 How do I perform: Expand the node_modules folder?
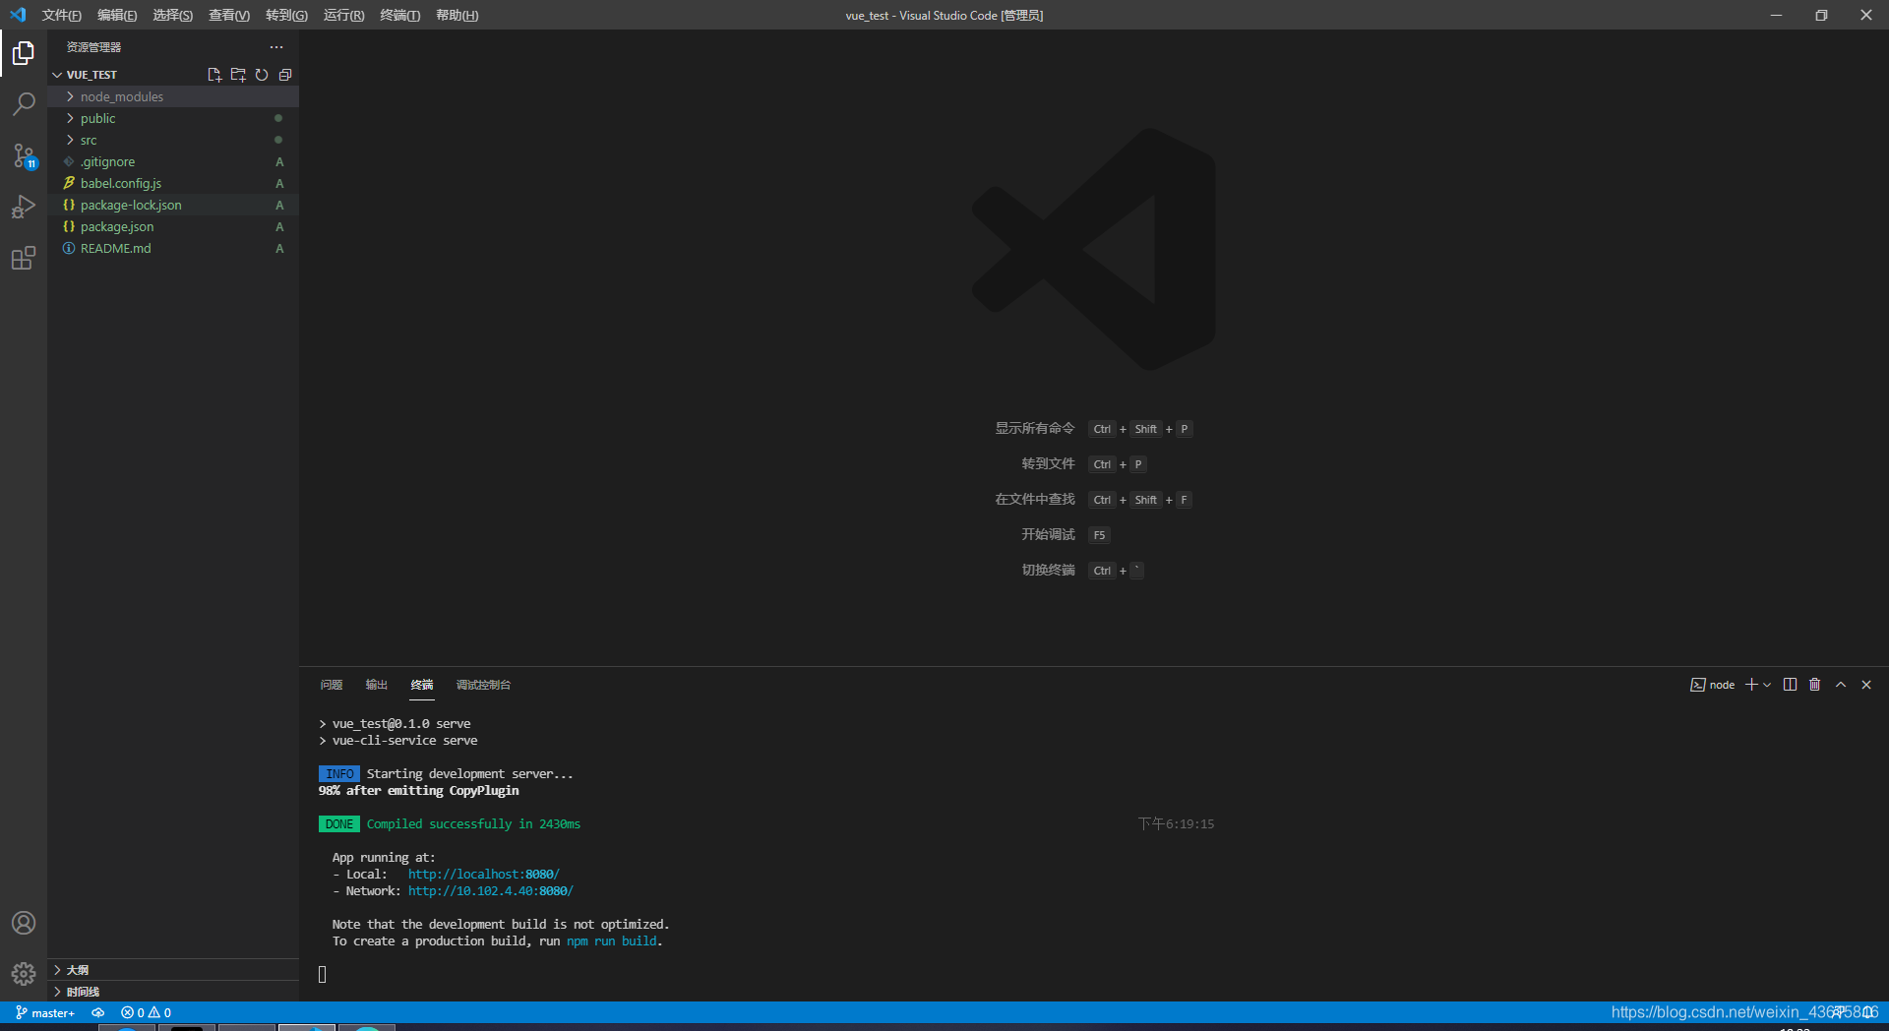[x=172, y=96]
